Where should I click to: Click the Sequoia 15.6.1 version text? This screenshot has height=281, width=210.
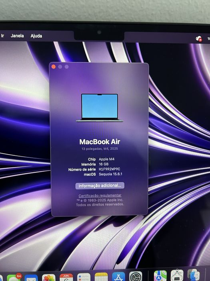(x=110, y=174)
